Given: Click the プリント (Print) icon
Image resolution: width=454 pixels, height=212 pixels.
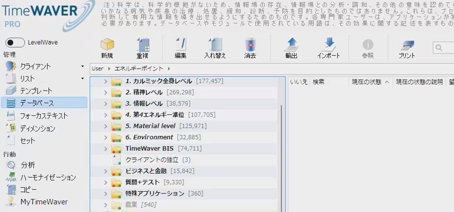Looking at the screenshot, I should tap(407, 45).
